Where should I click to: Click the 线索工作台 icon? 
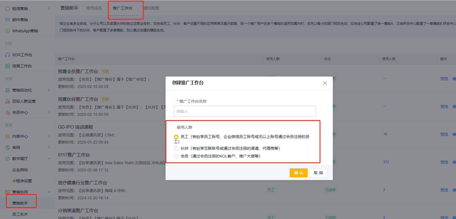tap(8, 66)
